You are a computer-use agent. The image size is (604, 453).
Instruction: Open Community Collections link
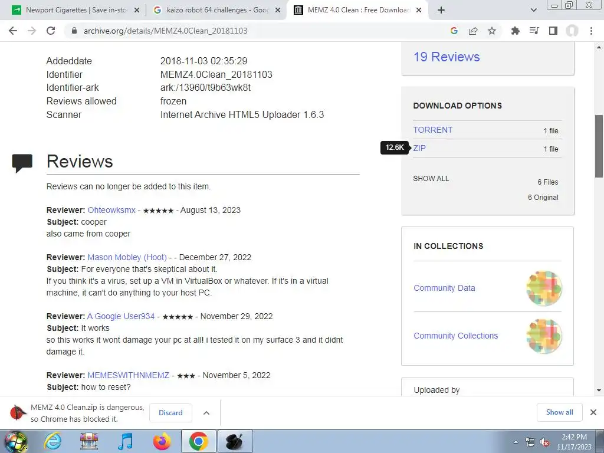click(456, 336)
